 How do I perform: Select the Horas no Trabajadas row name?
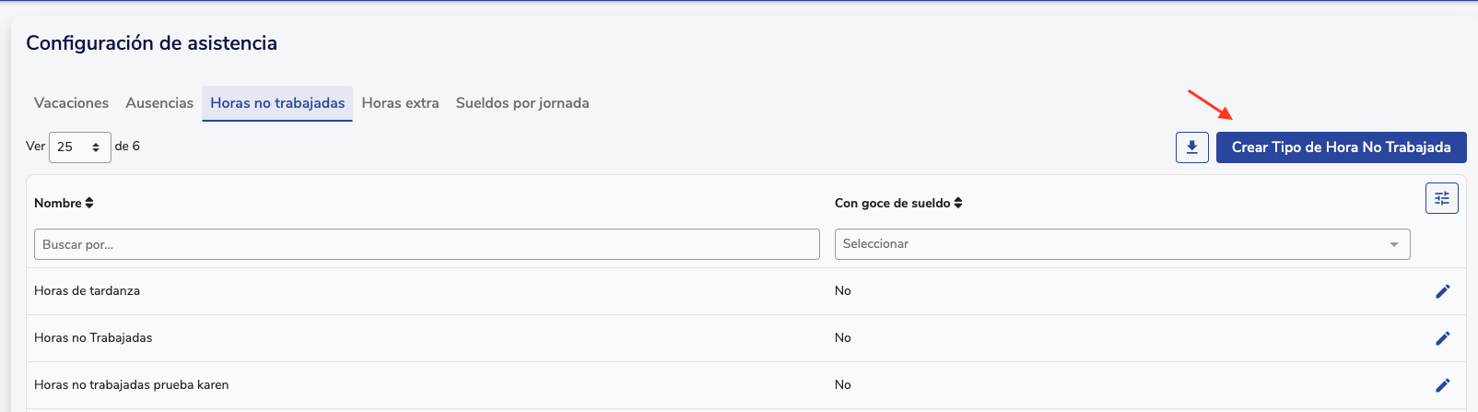[x=93, y=338]
